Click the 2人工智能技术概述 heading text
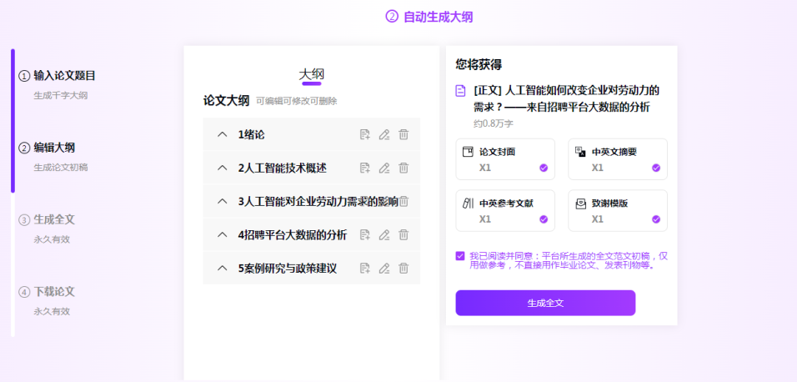 coord(283,168)
